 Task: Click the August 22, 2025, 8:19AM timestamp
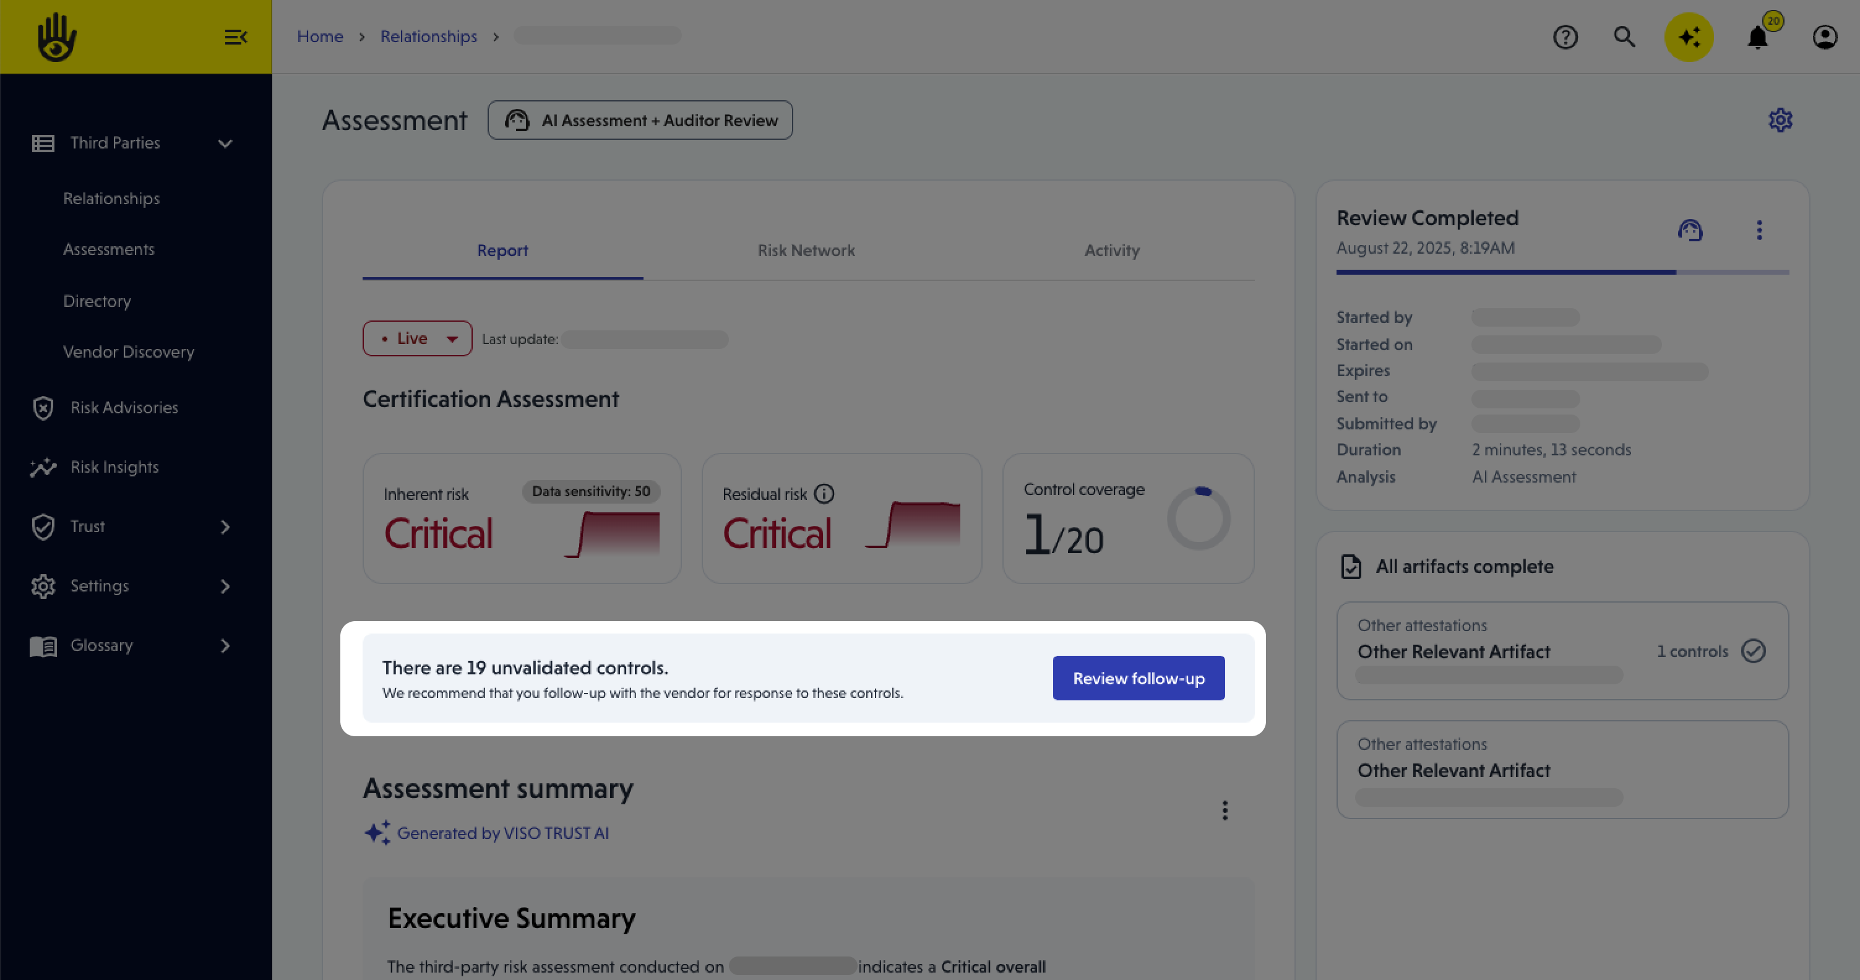[x=1426, y=249]
